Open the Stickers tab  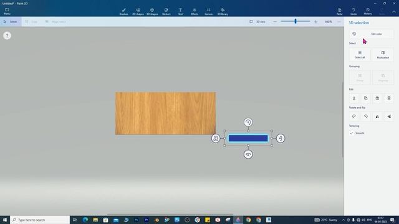click(166, 11)
